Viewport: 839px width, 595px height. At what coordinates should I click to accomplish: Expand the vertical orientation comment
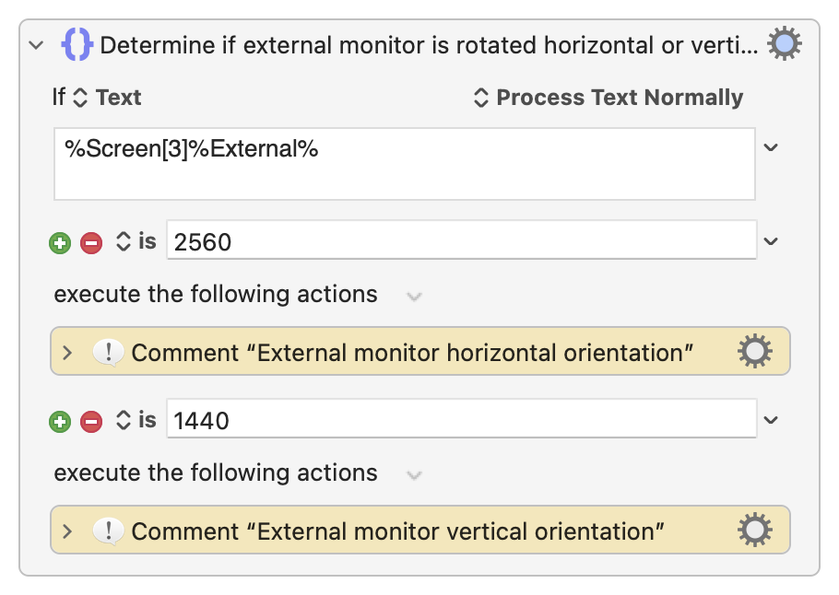coord(67,531)
